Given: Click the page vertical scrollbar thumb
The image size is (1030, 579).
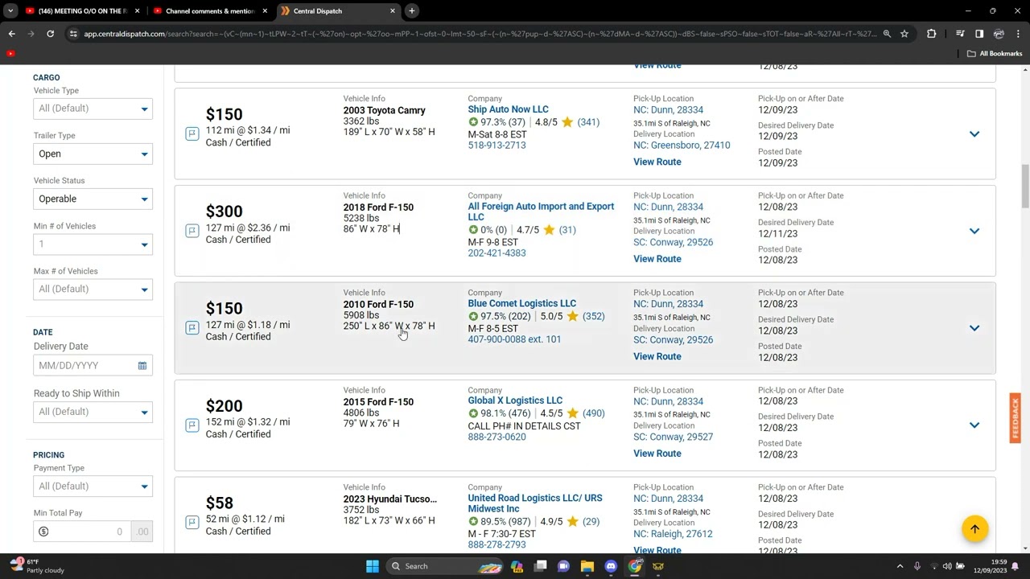Looking at the screenshot, I should (1025, 187).
